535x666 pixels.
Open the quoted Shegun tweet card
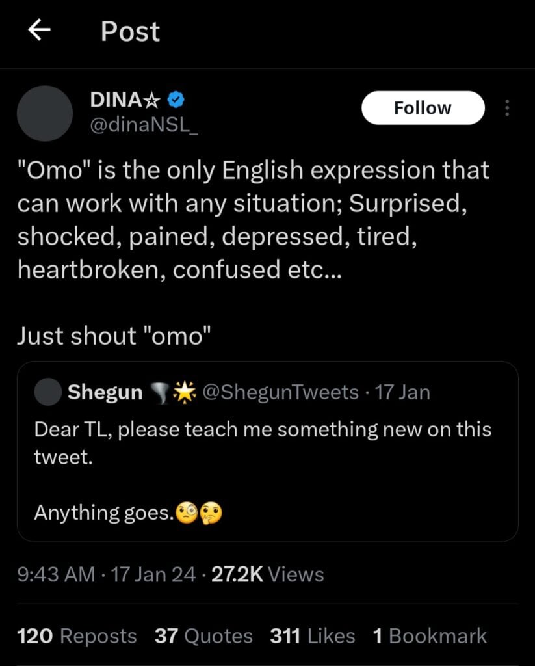(268, 451)
